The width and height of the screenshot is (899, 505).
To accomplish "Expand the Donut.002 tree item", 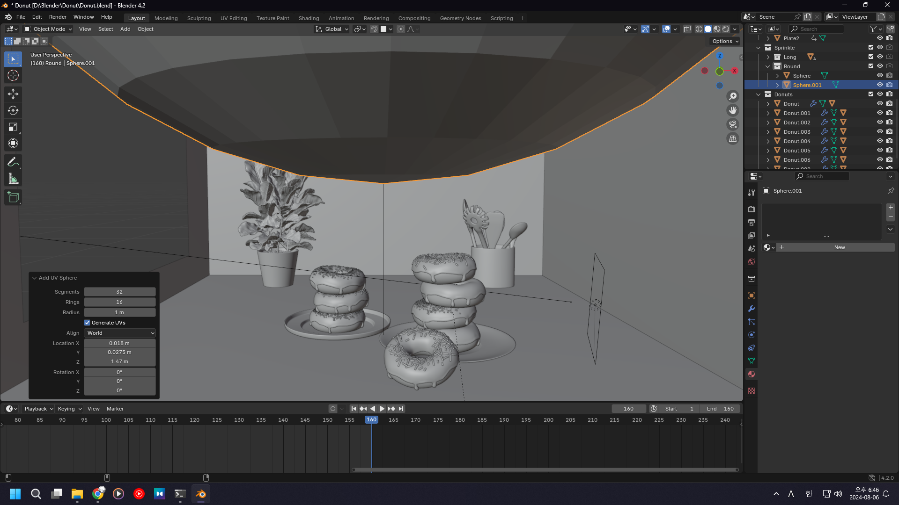I will 768,123.
